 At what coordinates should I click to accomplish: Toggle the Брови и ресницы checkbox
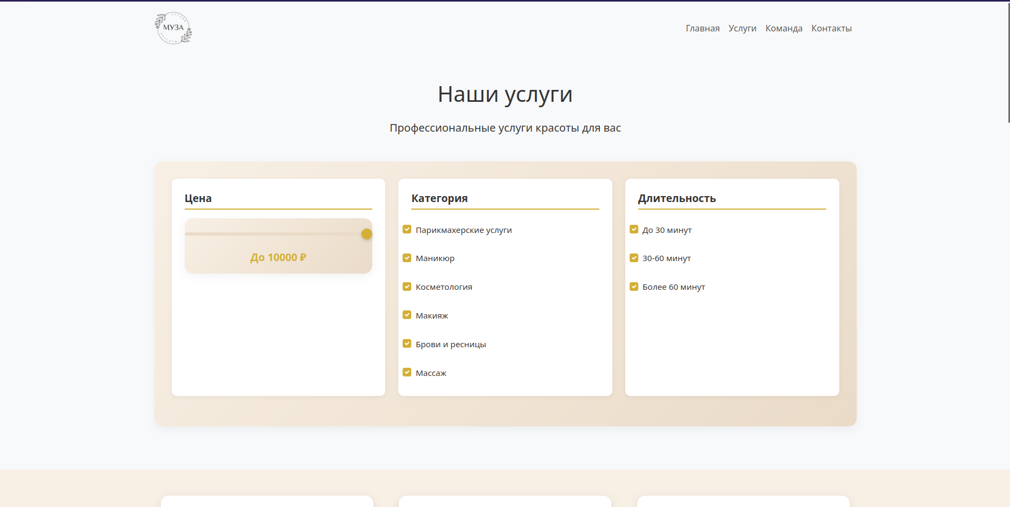(x=407, y=344)
